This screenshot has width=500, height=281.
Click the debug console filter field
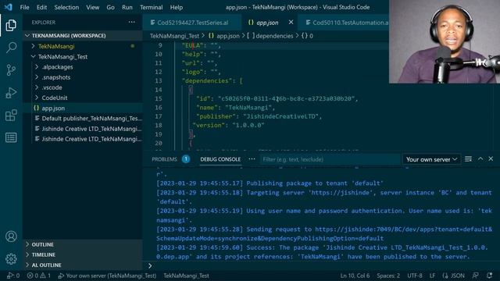pos(330,159)
